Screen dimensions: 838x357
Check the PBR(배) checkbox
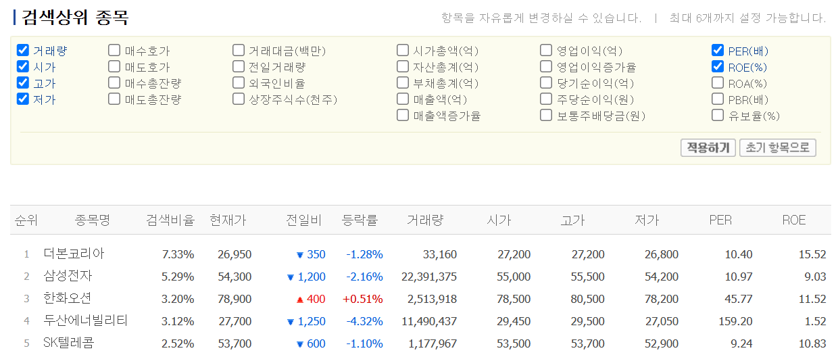pos(718,99)
